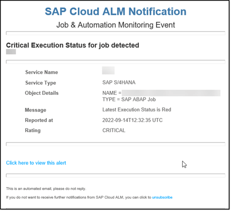Viewport: 231px width, 211px height.
Task: Click the '2022-09-14T12:32:35 UTC' timestamp
Action: click(132, 120)
